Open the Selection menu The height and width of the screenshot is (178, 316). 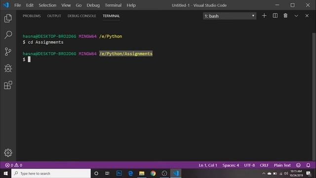coord(47,5)
